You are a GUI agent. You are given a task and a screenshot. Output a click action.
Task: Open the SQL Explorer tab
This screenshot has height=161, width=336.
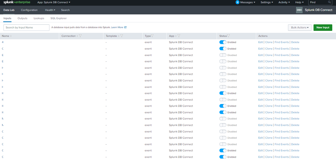pos(59,18)
